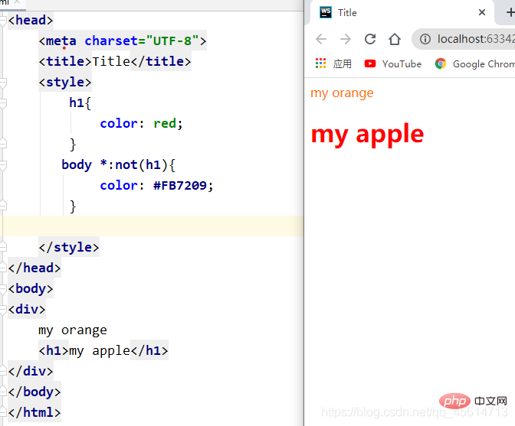This screenshot has height=426, width=515.
Task: Click the browser Forward arrow
Action: (346, 39)
